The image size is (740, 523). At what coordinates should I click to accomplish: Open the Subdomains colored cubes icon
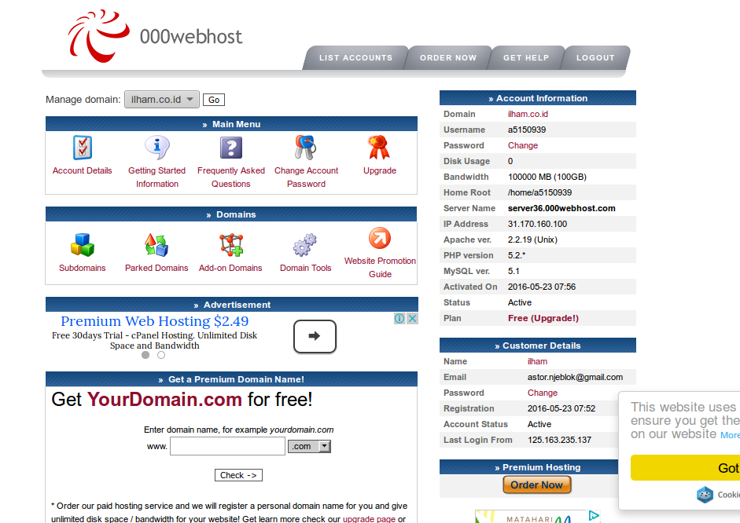[x=83, y=245]
